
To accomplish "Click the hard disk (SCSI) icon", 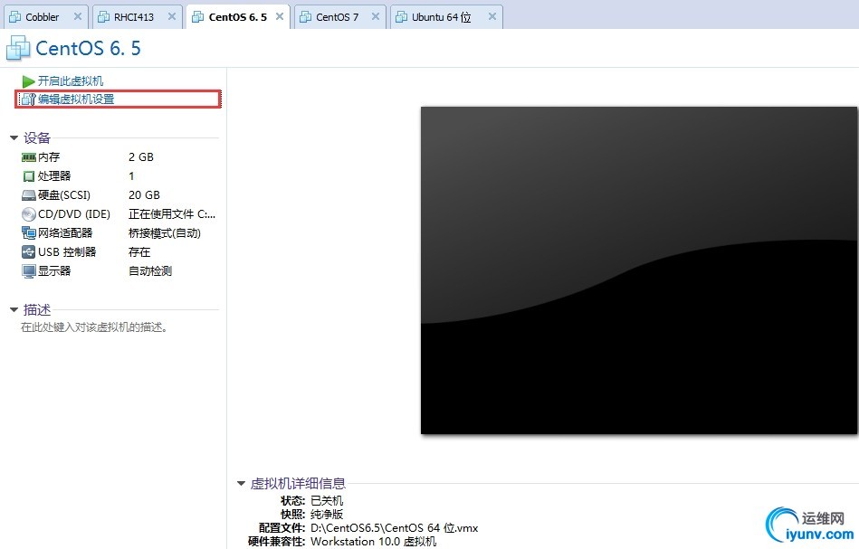I will [x=28, y=195].
